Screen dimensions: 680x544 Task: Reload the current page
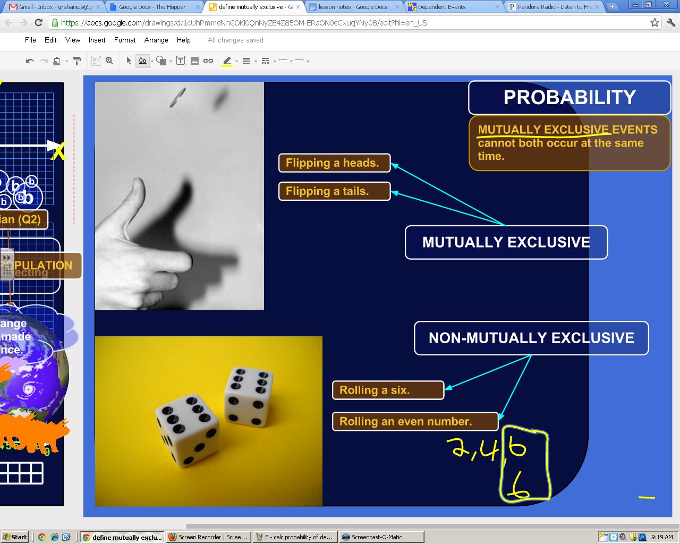pos(38,23)
